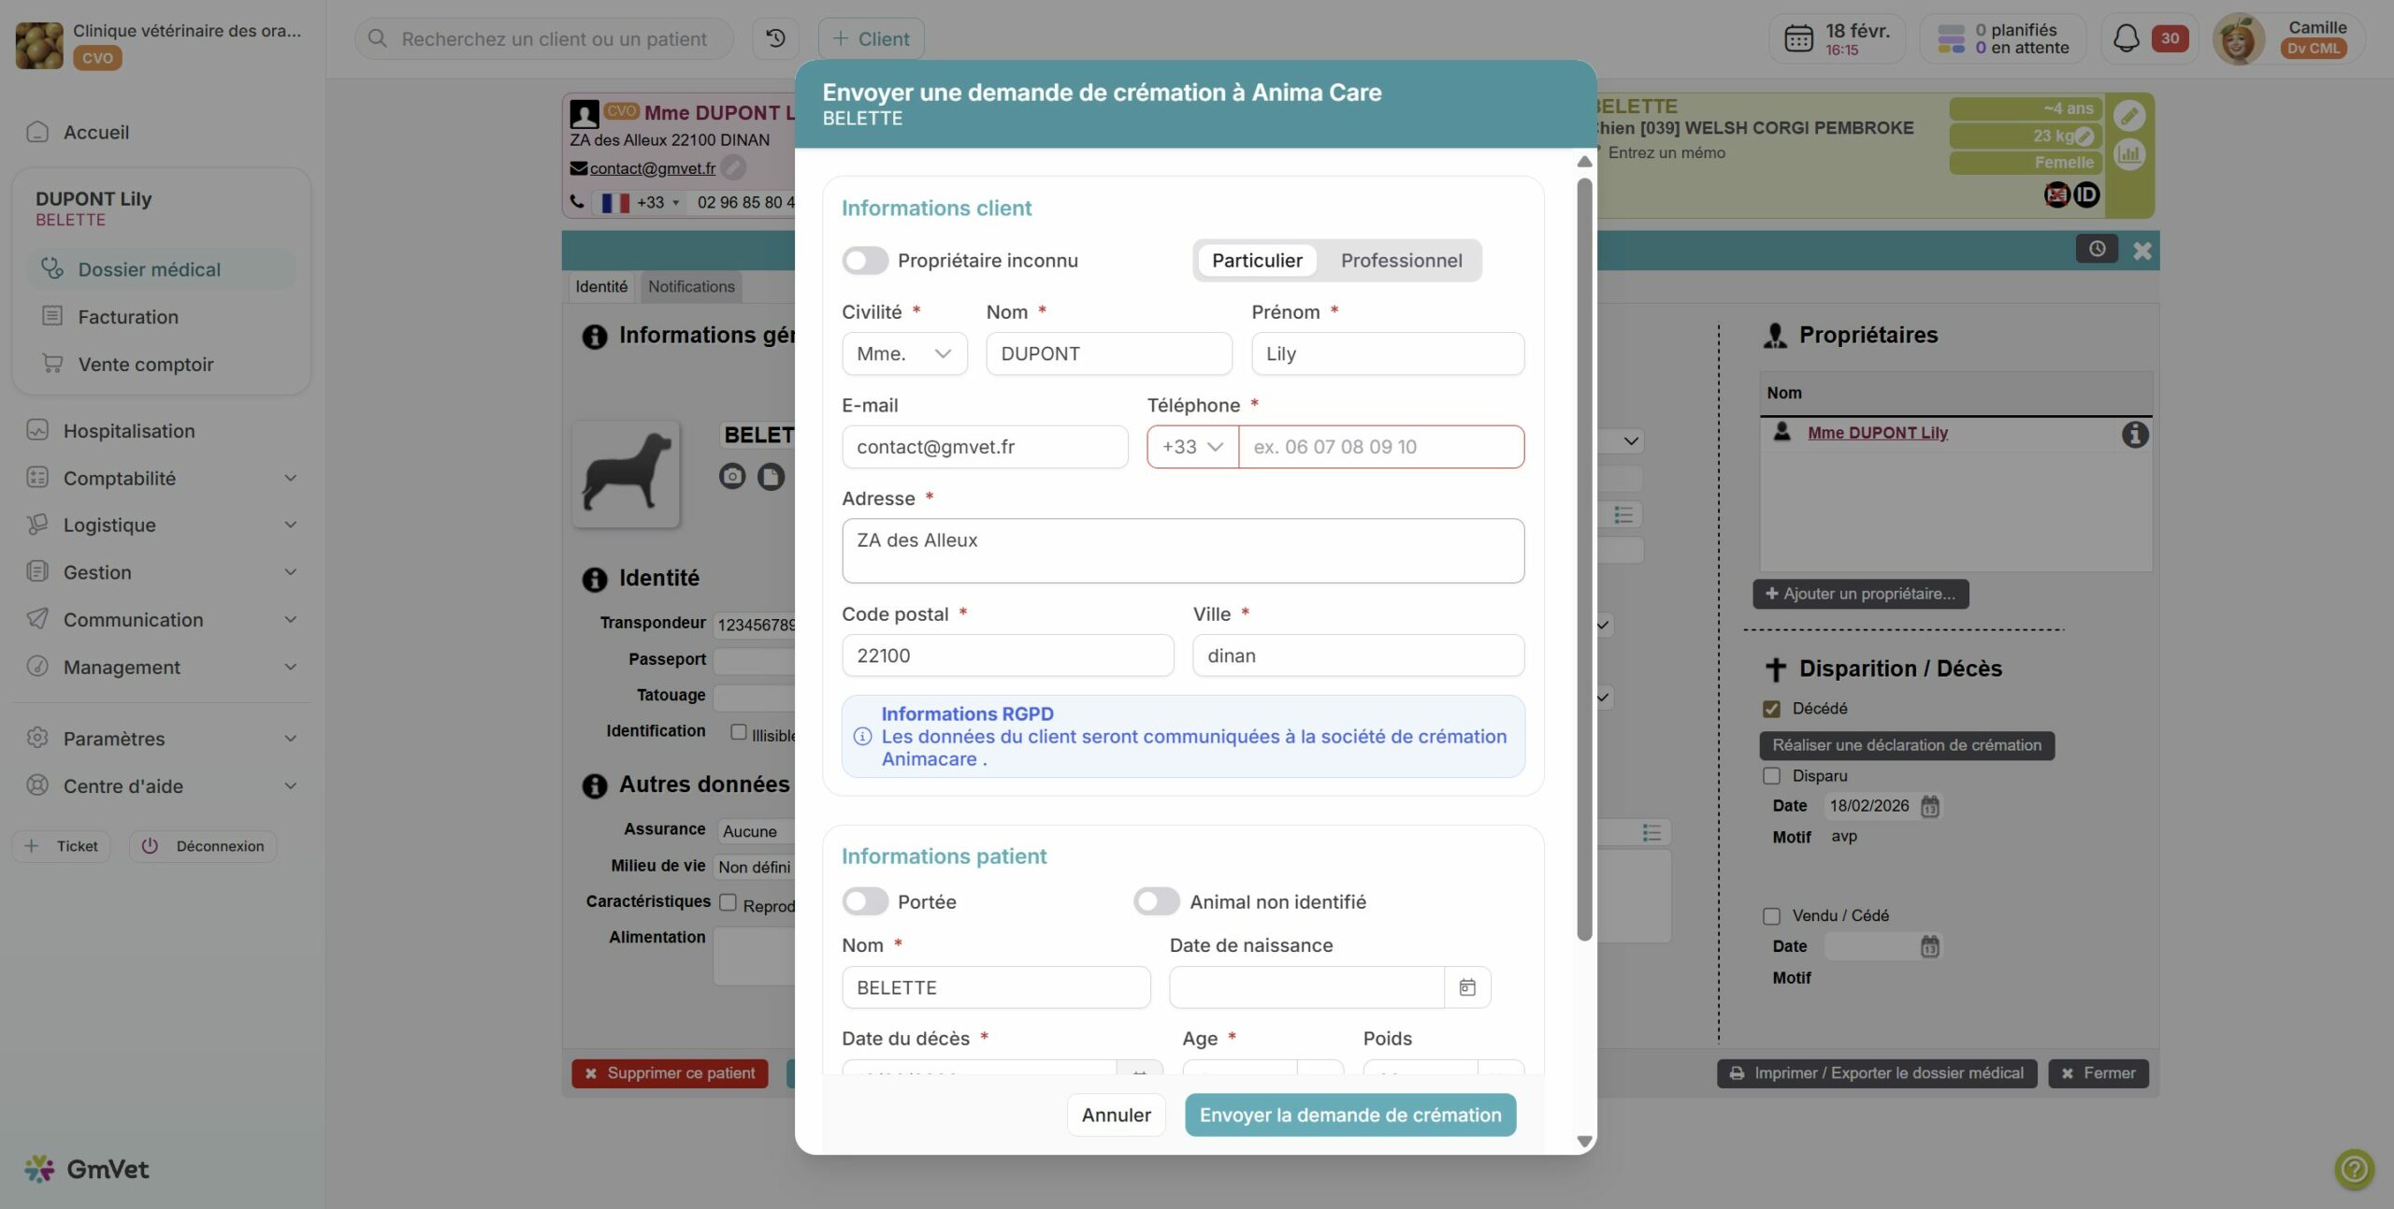
Task: Open date de naissance calendar picker
Action: pos(1466,987)
